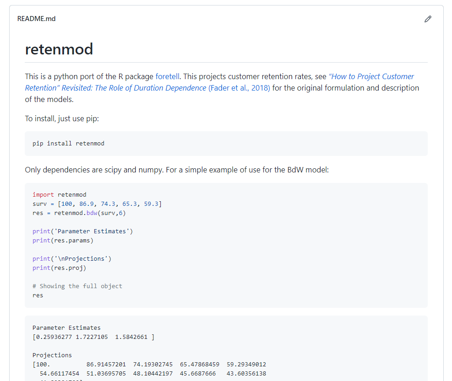Viewport: 452px width, 381px height.
Task: Click the "To install, just use pip:" paragraph
Action: (x=62, y=118)
